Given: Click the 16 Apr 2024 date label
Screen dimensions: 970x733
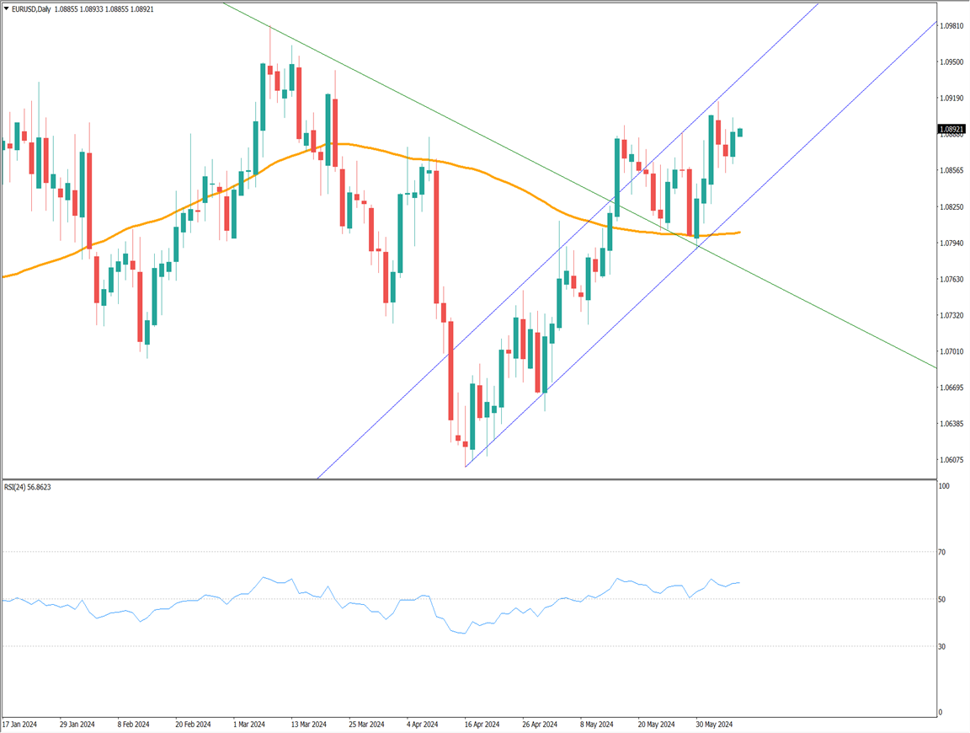Looking at the screenshot, I should (x=482, y=725).
